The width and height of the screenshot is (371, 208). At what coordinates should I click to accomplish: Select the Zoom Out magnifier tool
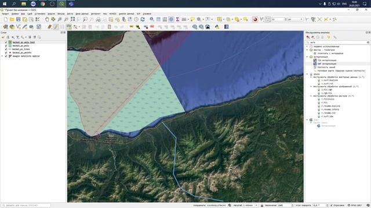(66, 19)
